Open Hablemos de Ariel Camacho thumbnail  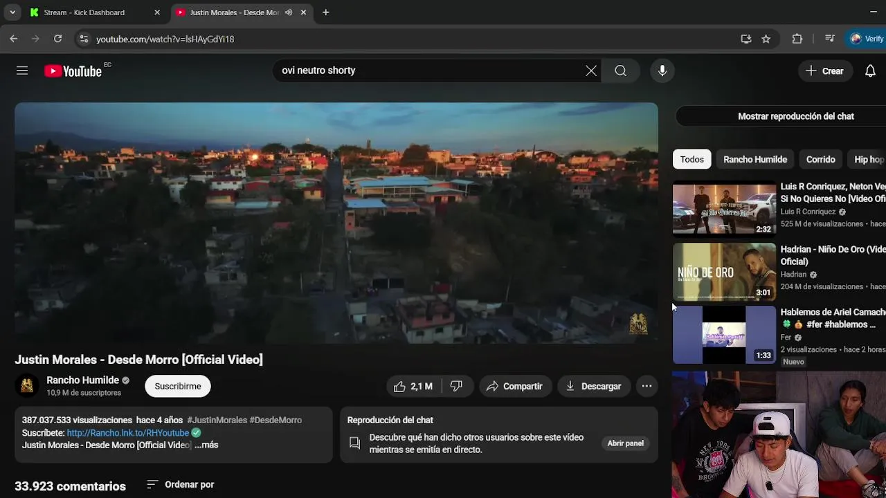coord(724,335)
